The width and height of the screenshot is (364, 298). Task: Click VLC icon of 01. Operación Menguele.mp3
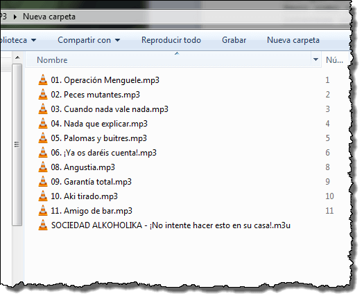click(43, 80)
